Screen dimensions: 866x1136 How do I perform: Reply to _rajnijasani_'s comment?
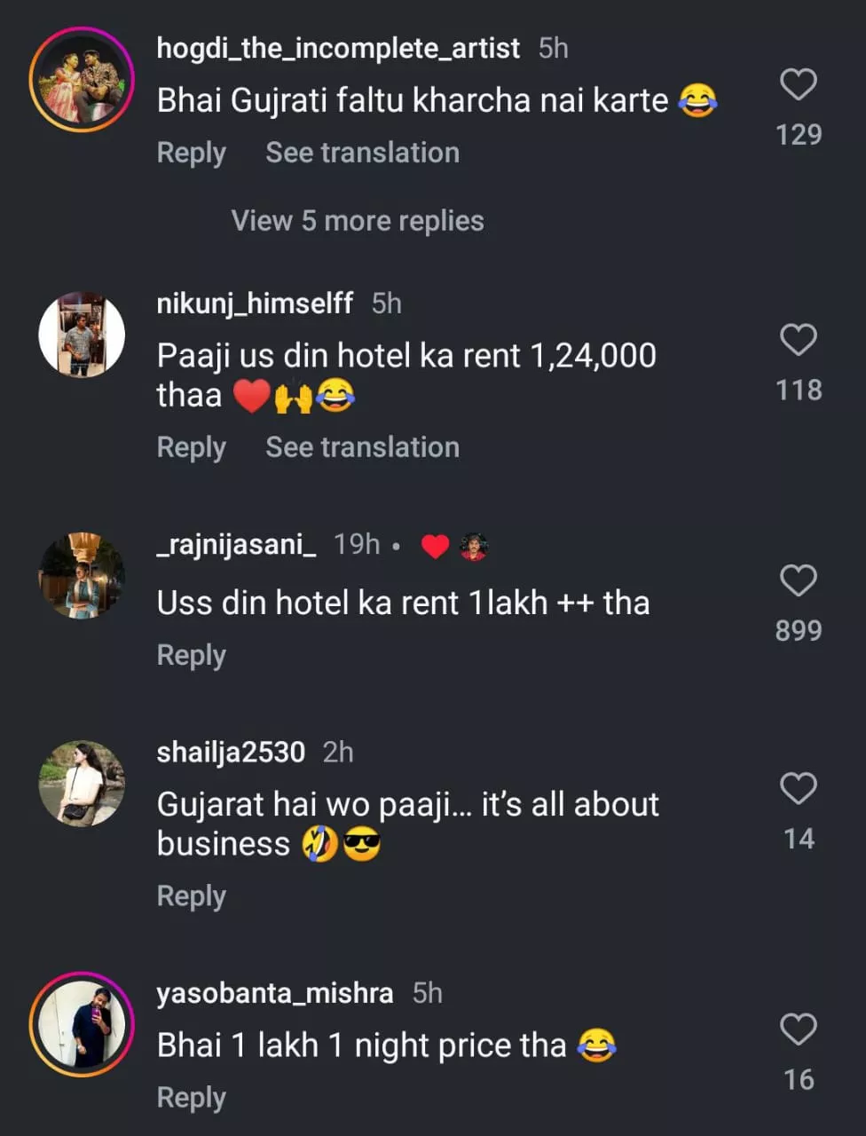pos(191,655)
